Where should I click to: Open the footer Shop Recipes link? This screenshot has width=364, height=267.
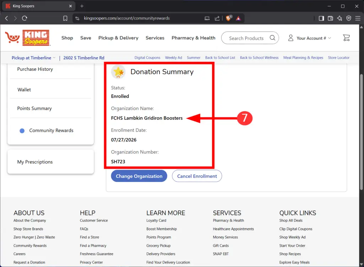click(x=290, y=254)
